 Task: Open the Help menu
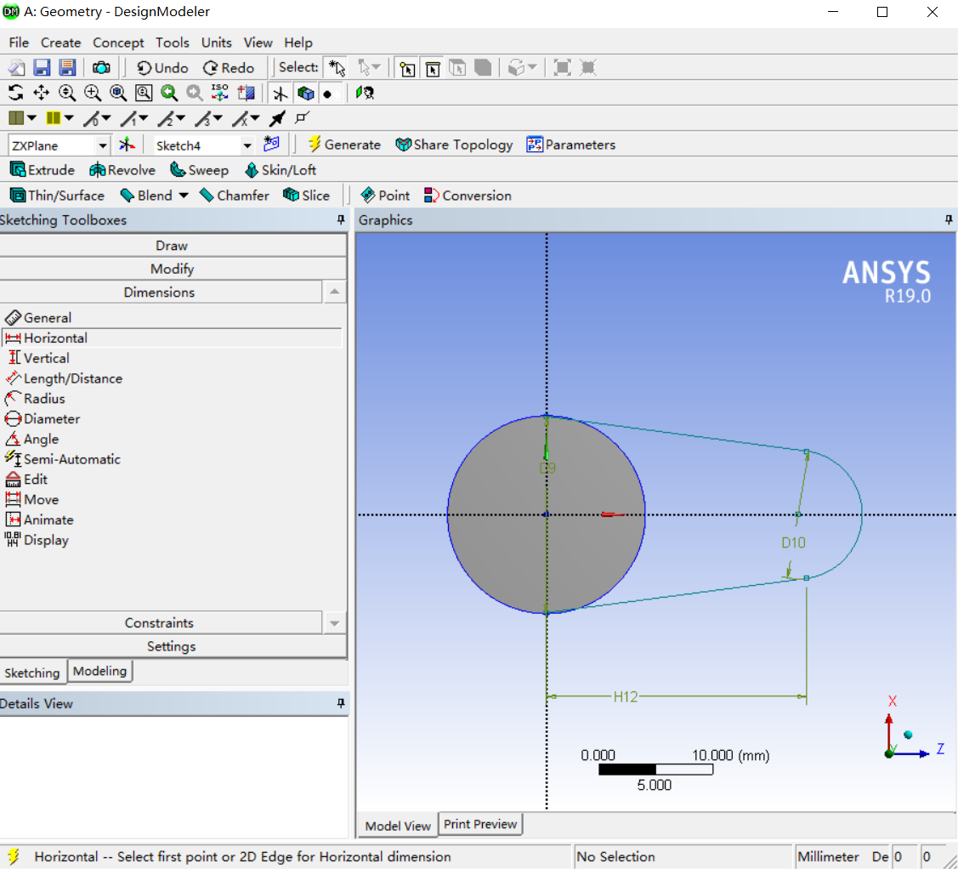click(x=298, y=43)
